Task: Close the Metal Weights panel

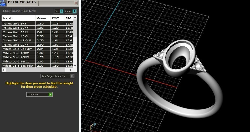Action: click(x=76, y=3)
